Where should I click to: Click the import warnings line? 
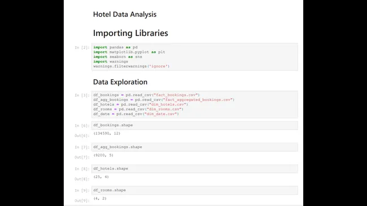[x=111, y=61]
